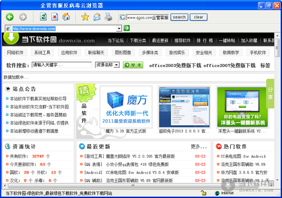
Task: Open the 最近更新 nav item in header
Action: 160,40
